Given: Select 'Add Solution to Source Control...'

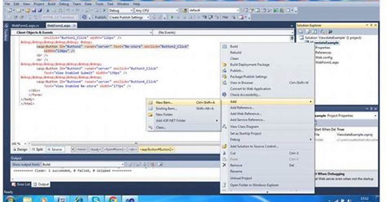Looking at the screenshot, I should [267, 146].
